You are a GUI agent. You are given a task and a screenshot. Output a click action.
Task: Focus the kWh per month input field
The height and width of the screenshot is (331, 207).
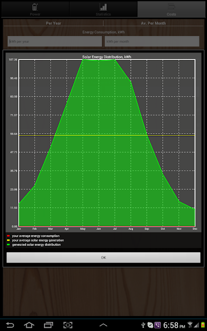point(152,41)
